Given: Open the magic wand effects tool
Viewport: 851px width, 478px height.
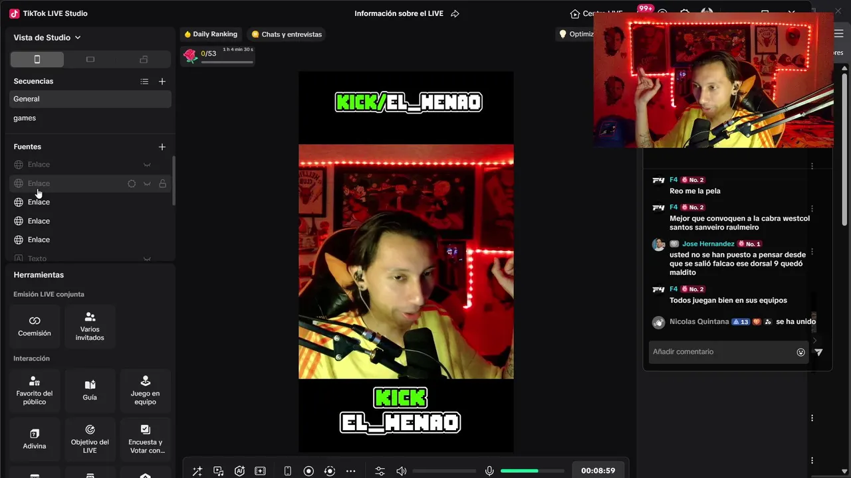Looking at the screenshot, I should tap(197, 471).
